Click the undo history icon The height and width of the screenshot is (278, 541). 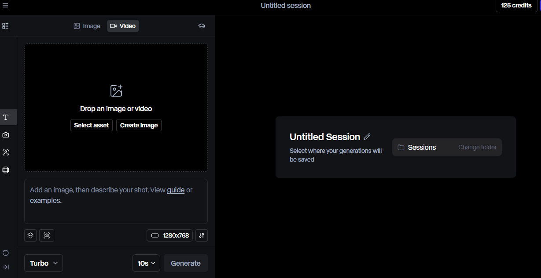pyautogui.click(x=6, y=253)
